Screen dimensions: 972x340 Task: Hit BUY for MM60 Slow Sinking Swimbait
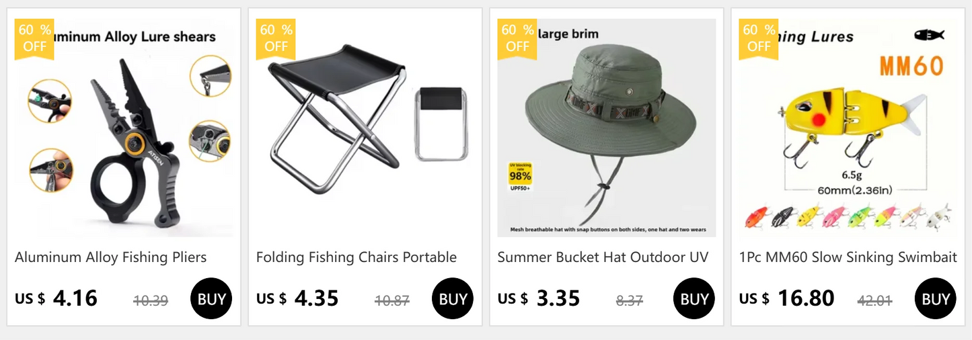click(936, 298)
